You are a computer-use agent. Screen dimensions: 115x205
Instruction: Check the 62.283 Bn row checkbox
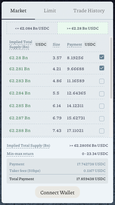click(x=102, y=81)
